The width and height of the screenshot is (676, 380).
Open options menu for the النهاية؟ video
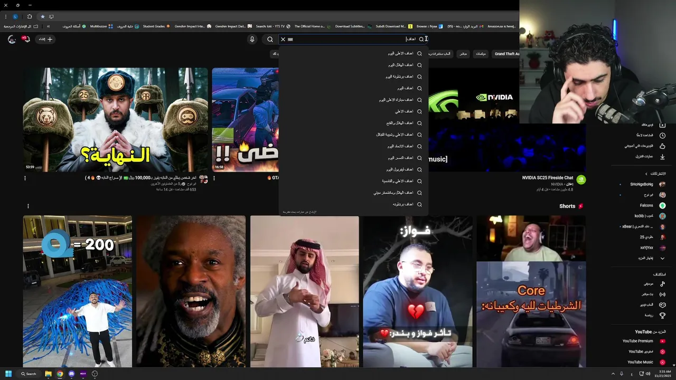tap(25, 178)
